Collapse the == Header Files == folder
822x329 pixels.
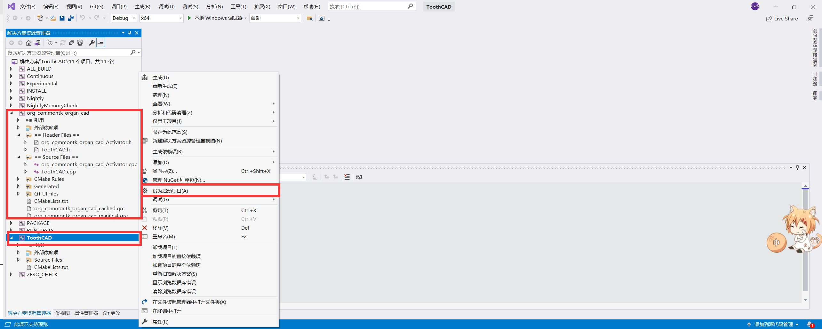click(x=19, y=135)
